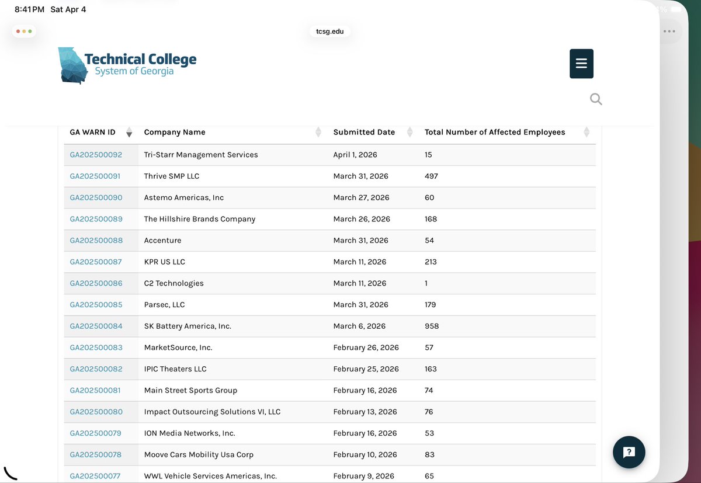Click the 213 affected employees value
This screenshot has width=701, height=483.
431,262
